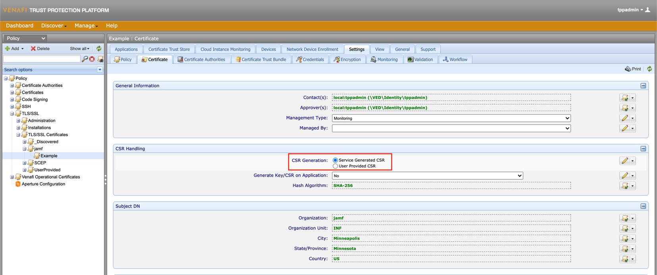Click the pencil edit icon for Management Type
The width and height of the screenshot is (657, 275).
click(x=625, y=118)
